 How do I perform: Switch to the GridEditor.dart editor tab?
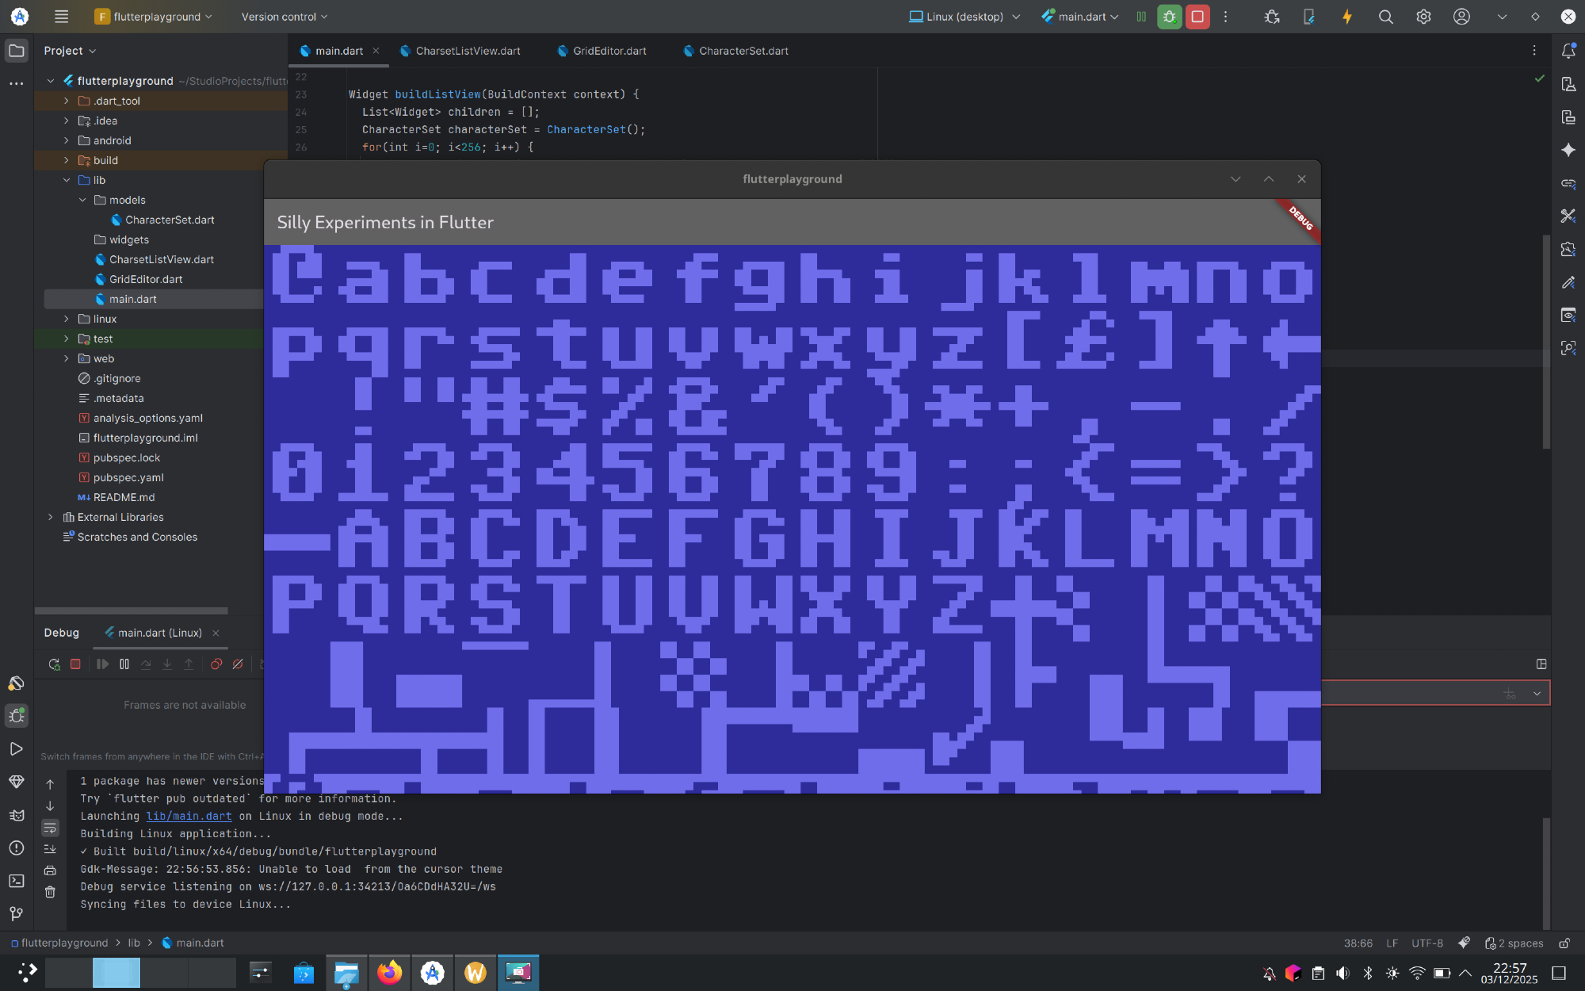click(609, 51)
